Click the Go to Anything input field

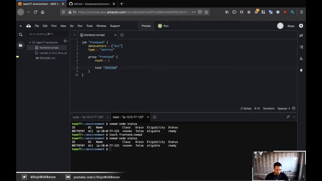[x=48, y=34]
